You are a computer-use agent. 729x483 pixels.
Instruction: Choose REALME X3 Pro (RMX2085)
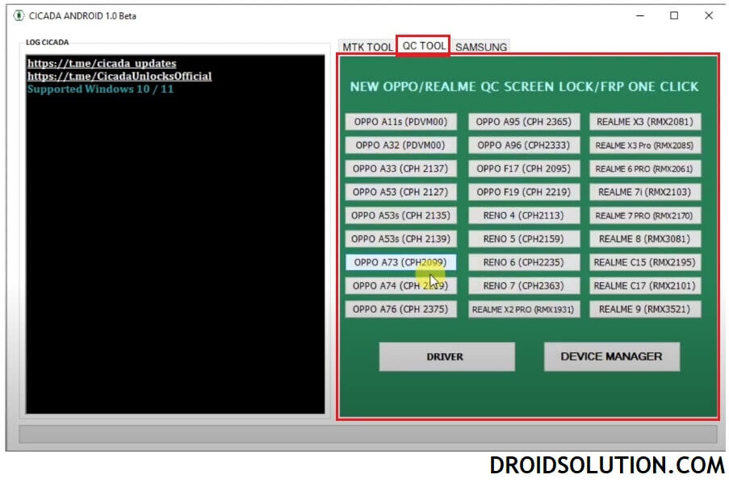click(645, 145)
